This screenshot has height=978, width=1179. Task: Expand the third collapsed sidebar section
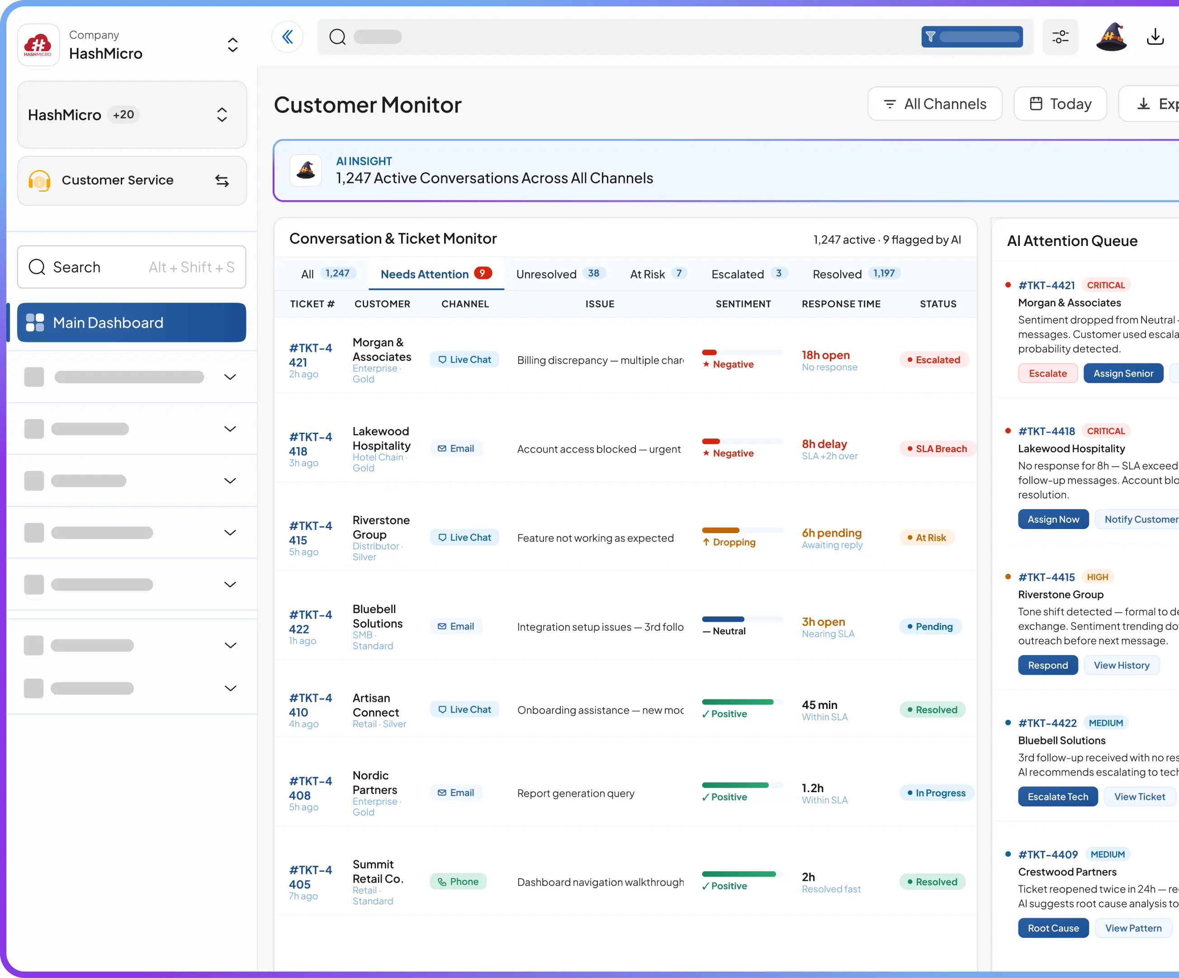pyautogui.click(x=230, y=481)
